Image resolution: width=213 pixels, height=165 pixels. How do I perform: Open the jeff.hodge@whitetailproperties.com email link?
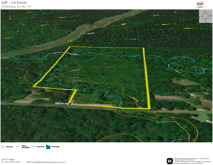(46, 162)
